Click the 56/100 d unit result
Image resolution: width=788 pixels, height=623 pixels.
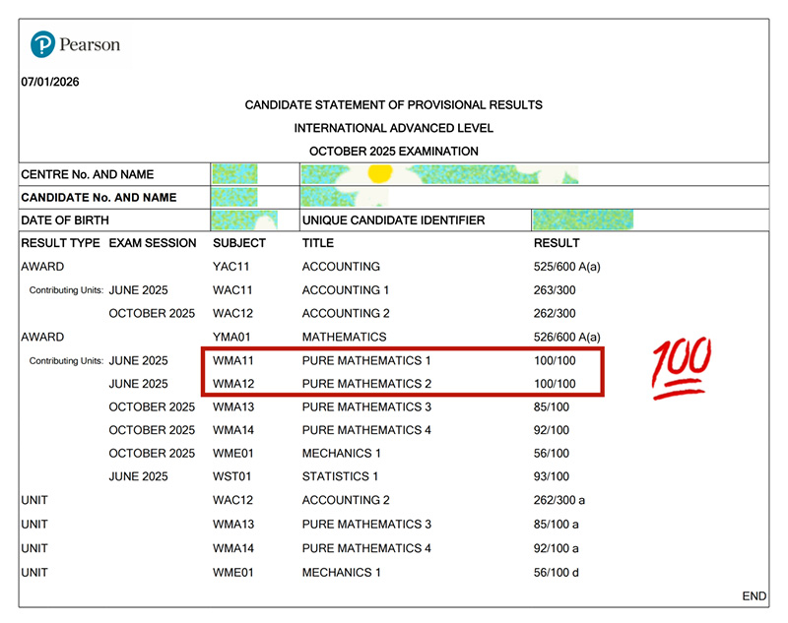coord(557,572)
